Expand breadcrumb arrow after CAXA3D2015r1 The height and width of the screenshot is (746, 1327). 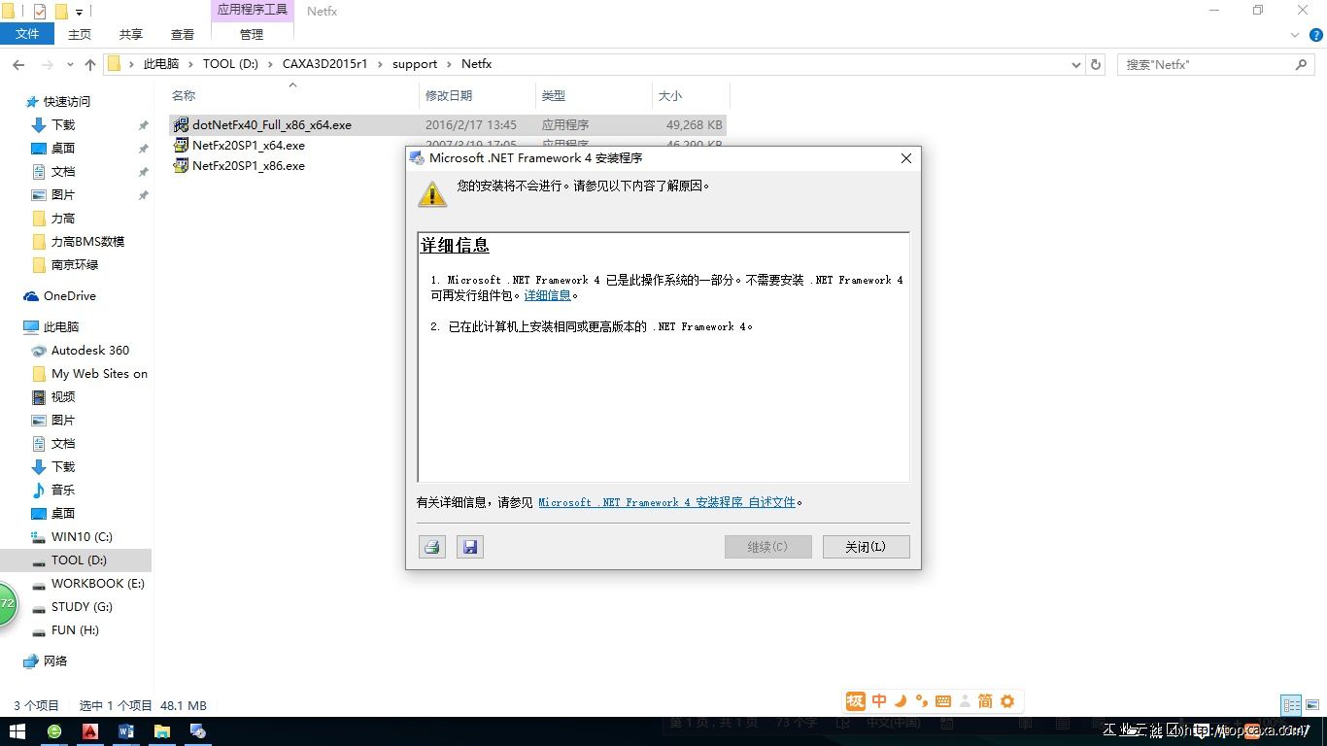380,64
